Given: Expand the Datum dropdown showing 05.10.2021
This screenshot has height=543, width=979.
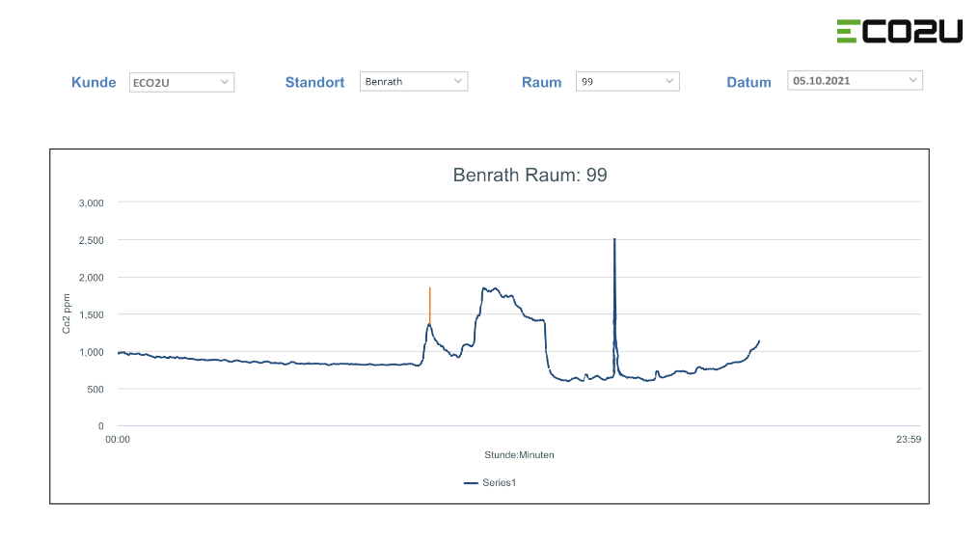Looking at the screenshot, I should pos(855,81).
